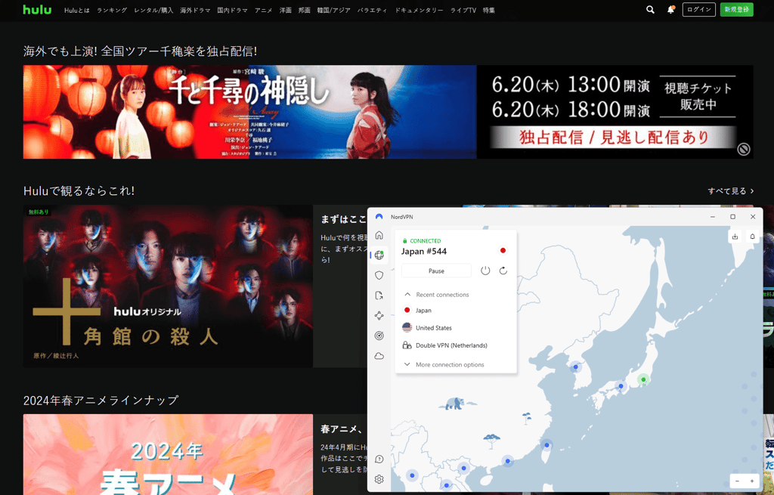Image resolution: width=774 pixels, height=495 pixels.
Task: Click the Hulu logo
Action: point(37,9)
